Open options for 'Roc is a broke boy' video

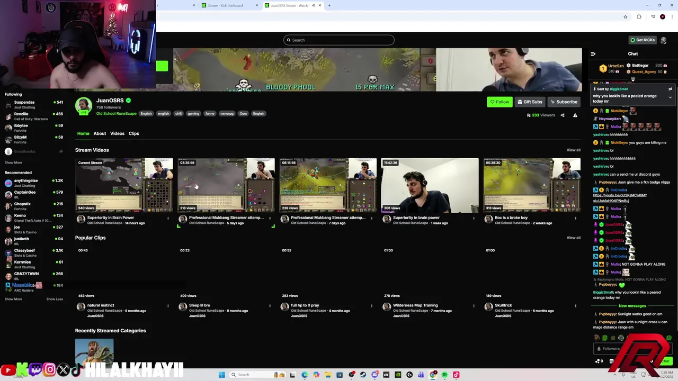tap(576, 218)
